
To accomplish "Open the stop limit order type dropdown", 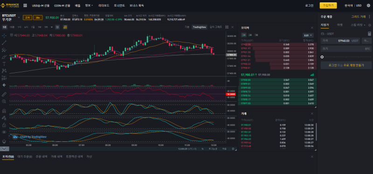I will pyautogui.click(x=358, y=25).
